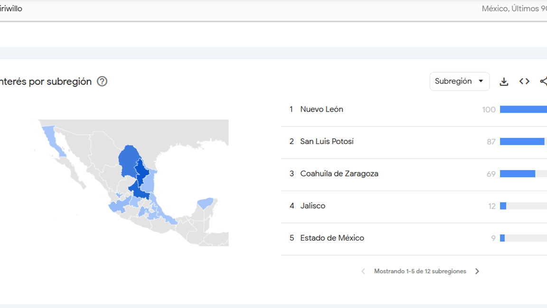The height and width of the screenshot is (308, 547).
Task: Go to next page of subregions
Action: coord(477,271)
